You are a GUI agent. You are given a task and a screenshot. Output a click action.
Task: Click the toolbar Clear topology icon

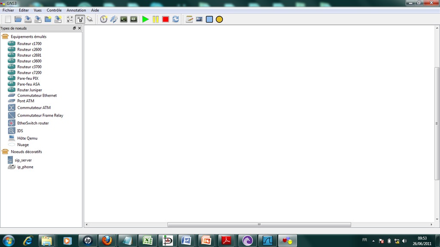pyautogui.click(x=58, y=19)
